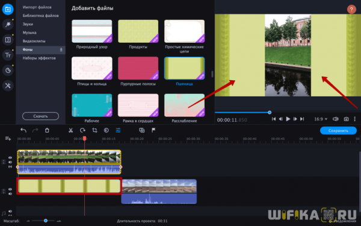Select the park video clip on upper track

69,162
